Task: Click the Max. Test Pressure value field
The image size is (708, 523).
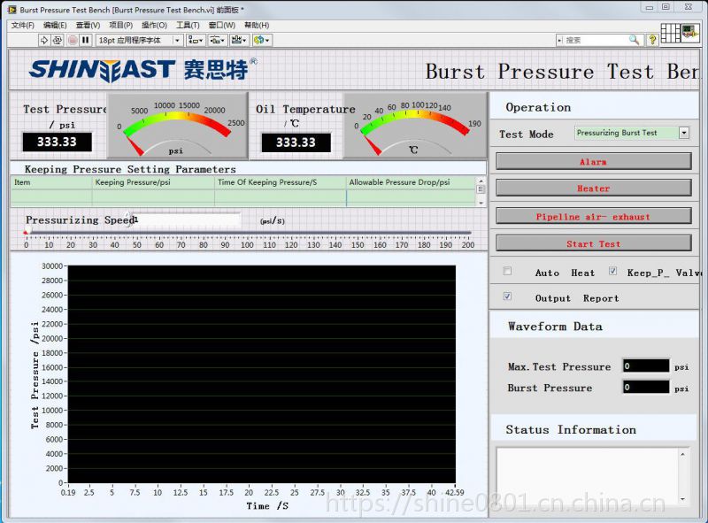Action: 646,365
